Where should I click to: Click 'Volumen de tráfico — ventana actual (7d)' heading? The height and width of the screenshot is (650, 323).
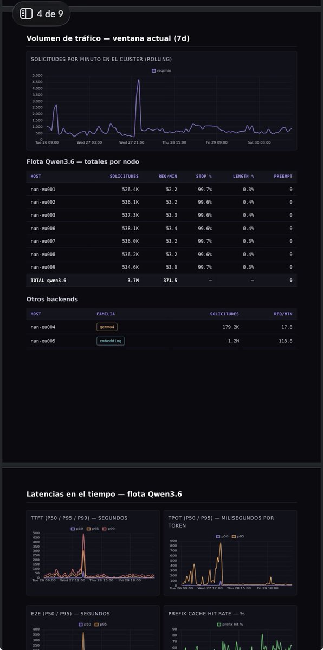click(x=108, y=38)
